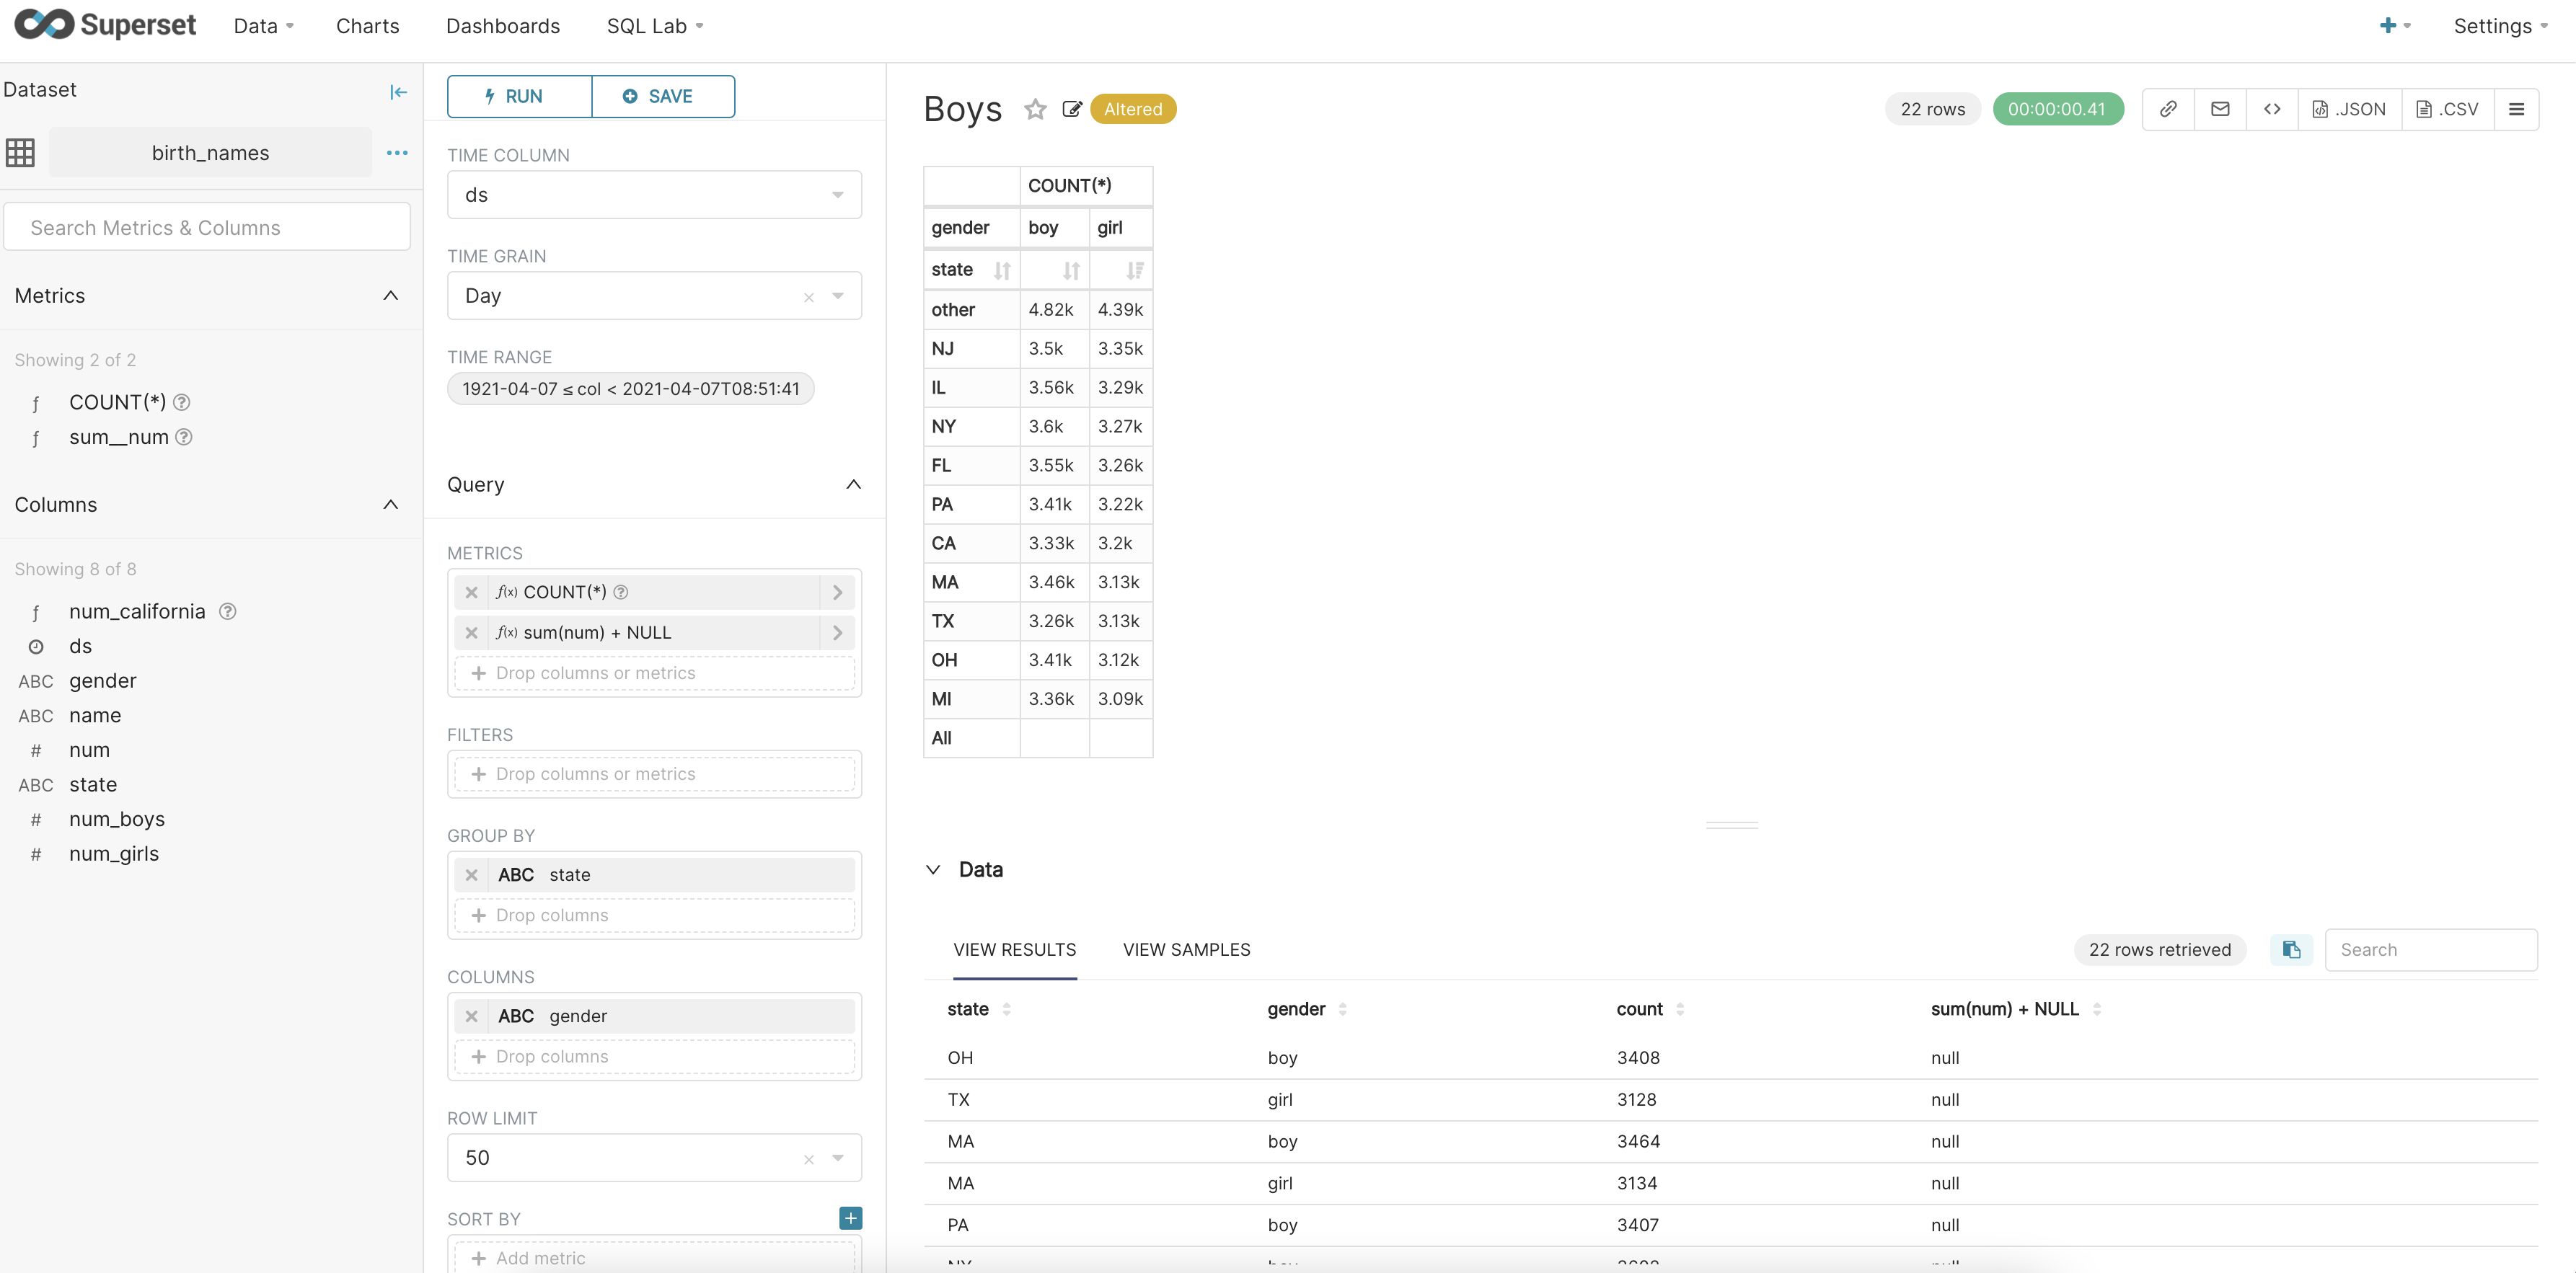The width and height of the screenshot is (2576, 1273).
Task: Remove state from Group By
Action: pos(471,874)
